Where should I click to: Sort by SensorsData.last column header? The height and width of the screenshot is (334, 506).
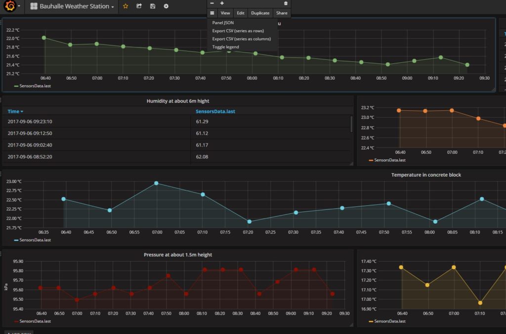pos(215,111)
